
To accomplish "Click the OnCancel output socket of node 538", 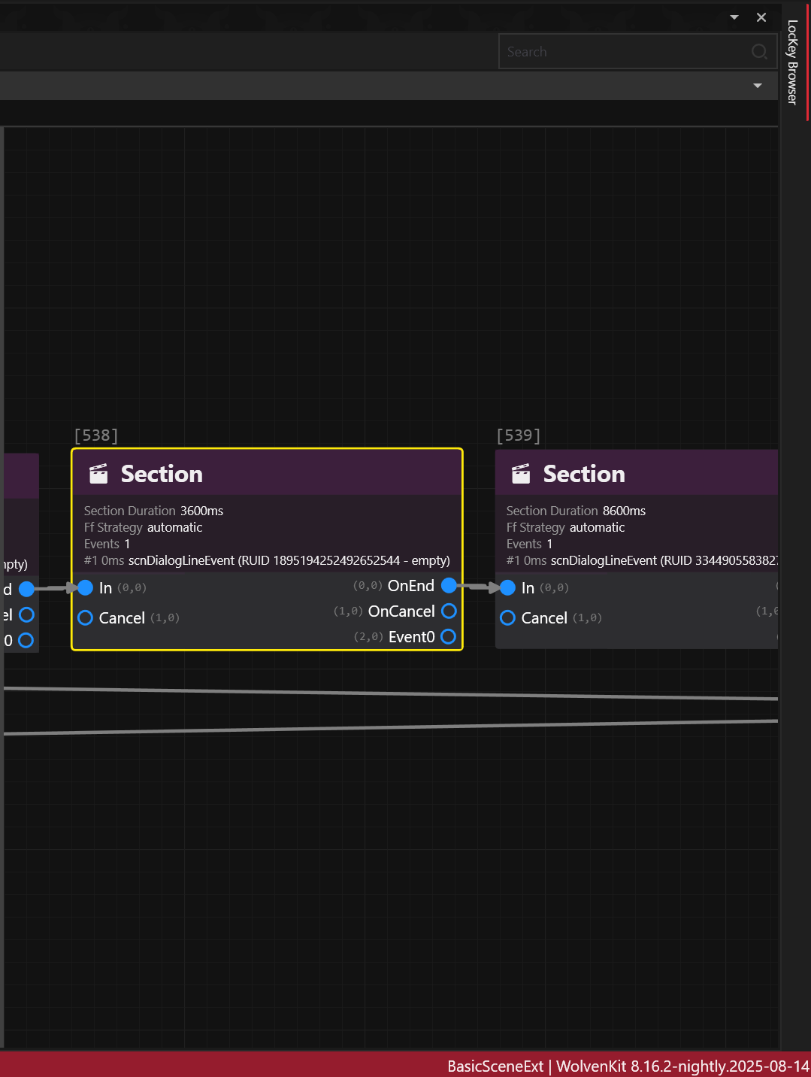I will [449, 611].
